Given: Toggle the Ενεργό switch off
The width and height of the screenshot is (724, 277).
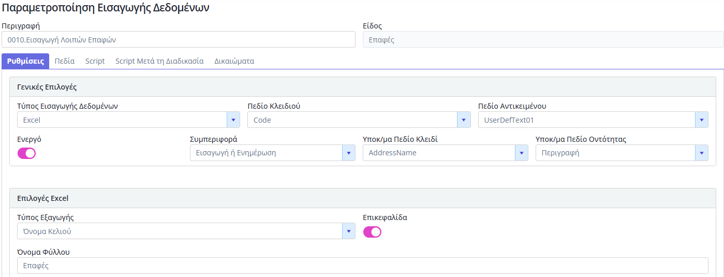Looking at the screenshot, I should tap(27, 153).
